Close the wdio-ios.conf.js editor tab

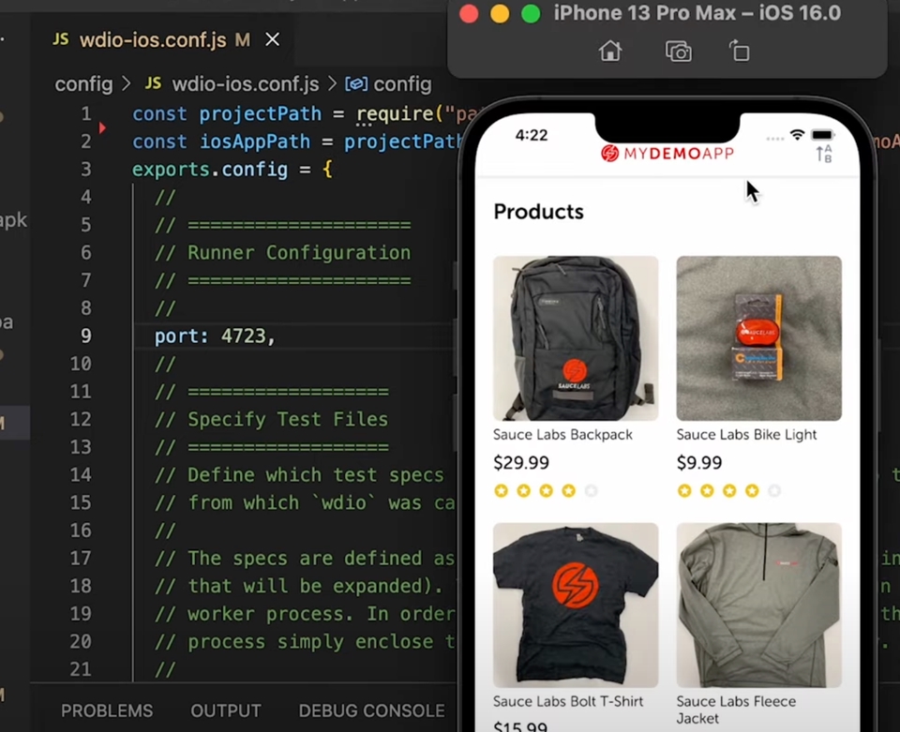click(x=273, y=39)
